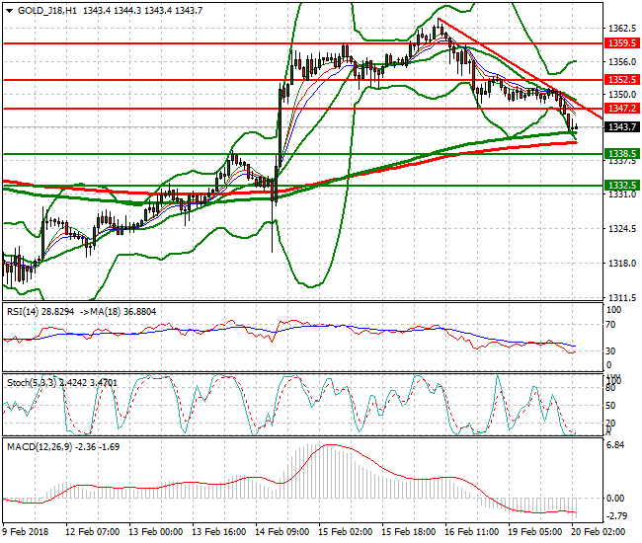
Task: Select the red 1347.2 level price label
Action: click(622, 108)
